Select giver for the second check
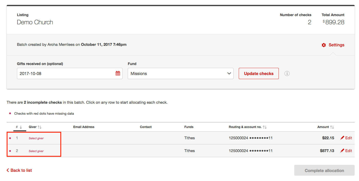Screen dimensions: 359x181 pyautogui.click(x=36, y=151)
